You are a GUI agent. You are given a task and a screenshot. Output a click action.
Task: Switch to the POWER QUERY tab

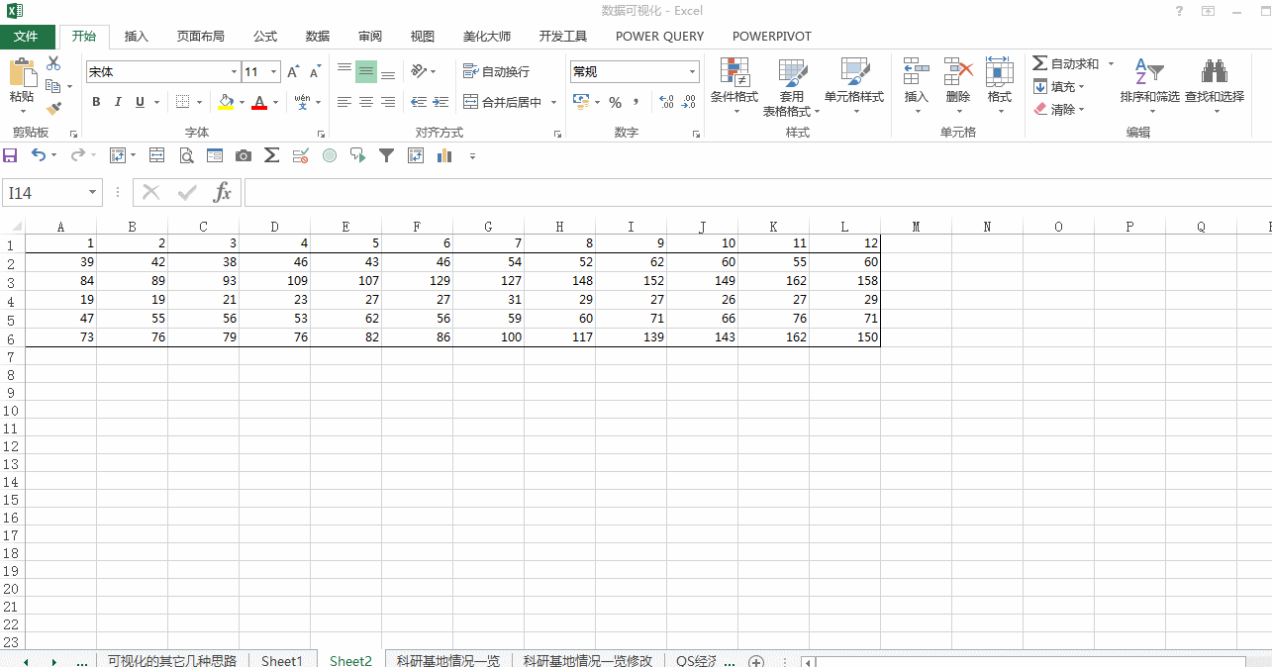pos(660,37)
